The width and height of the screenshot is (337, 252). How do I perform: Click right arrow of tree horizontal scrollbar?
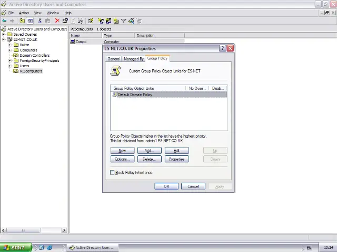coord(64,230)
